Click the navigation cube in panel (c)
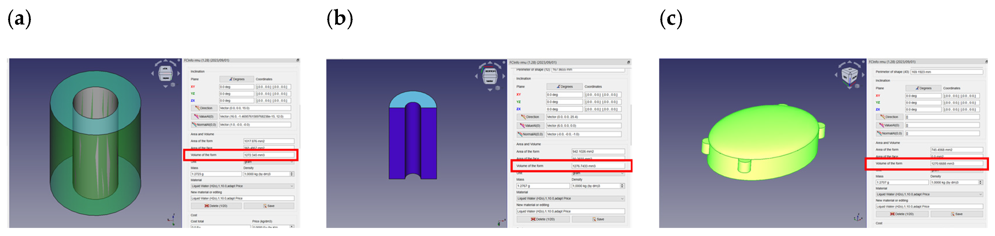Screen dimensions: 995x236 coord(849,74)
